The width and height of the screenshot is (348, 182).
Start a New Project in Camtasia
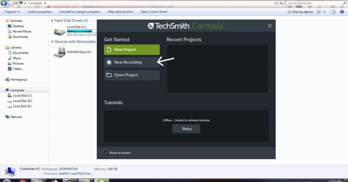[132, 50]
